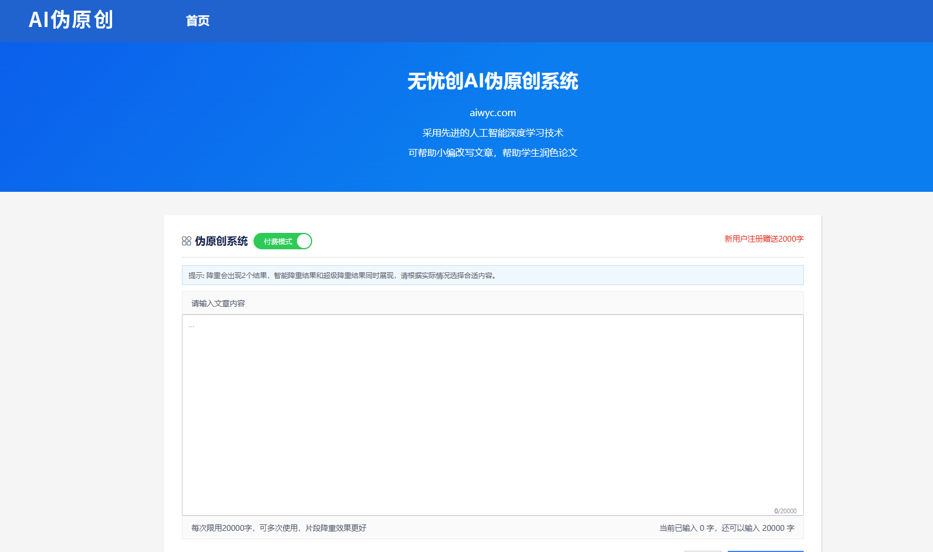Click the 伪原创系统 section heading
The height and width of the screenshot is (552, 933).
tap(221, 241)
